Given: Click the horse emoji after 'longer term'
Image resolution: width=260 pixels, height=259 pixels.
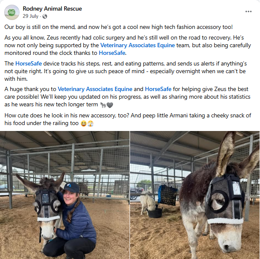Looking at the screenshot, I should [x=103, y=105].
